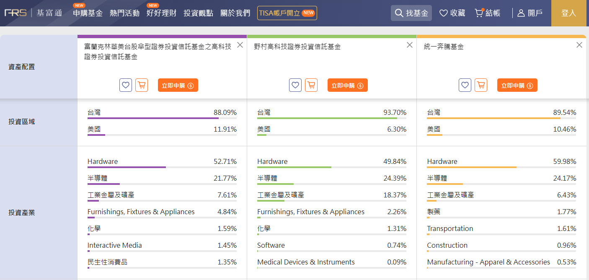Open the 關於我們 menu
The width and height of the screenshot is (589, 280).
(x=235, y=13)
